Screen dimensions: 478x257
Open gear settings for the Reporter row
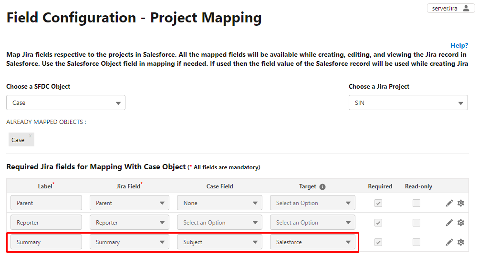click(461, 223)
